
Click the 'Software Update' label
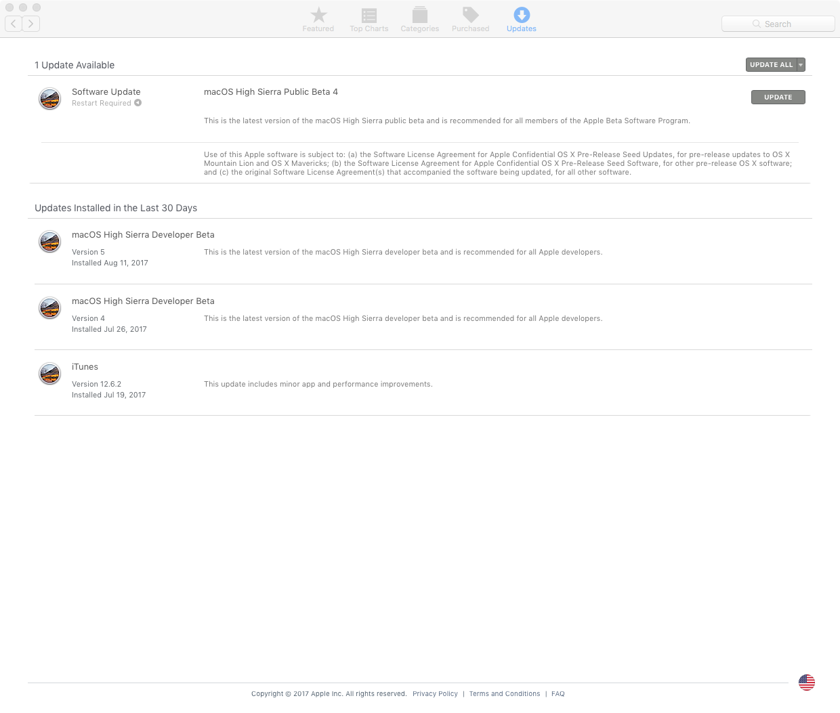106,91
